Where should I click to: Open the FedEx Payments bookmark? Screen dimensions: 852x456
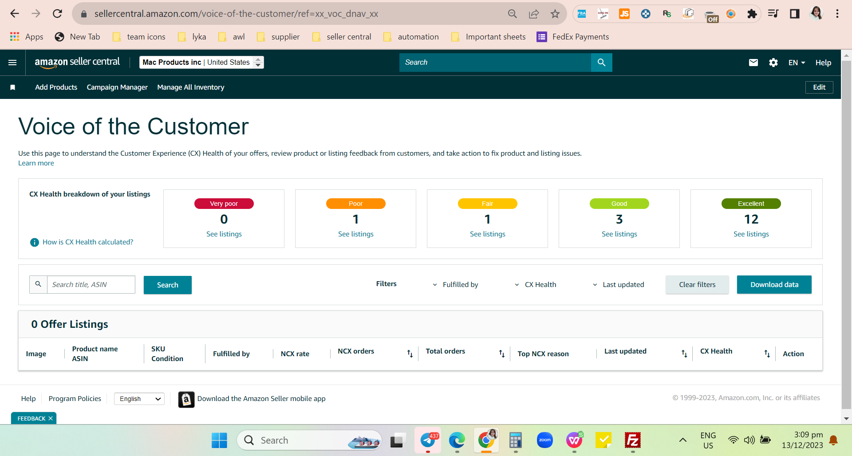572,37
